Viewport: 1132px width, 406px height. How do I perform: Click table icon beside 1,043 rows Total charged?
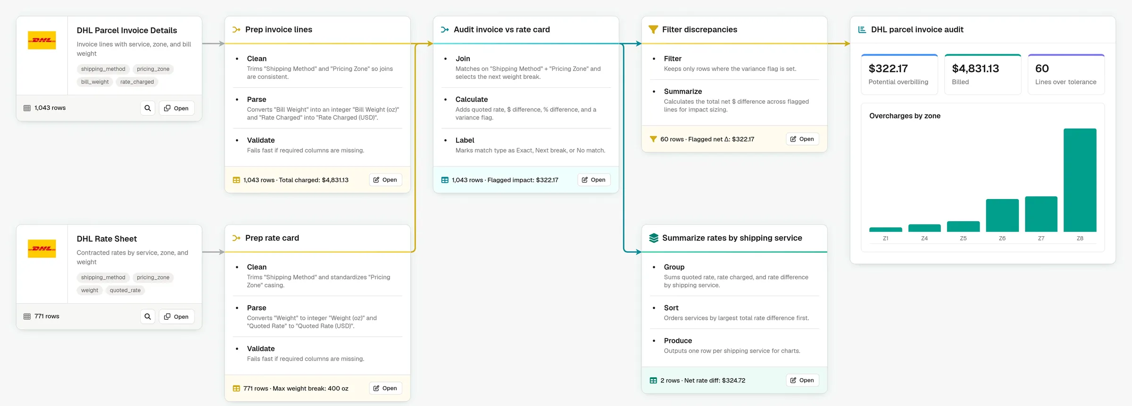coord(236,180)
